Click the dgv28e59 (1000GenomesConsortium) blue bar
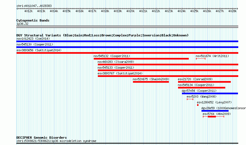This screenshot has width=246, height=145. pyautogui.click(x=215, y=111)
